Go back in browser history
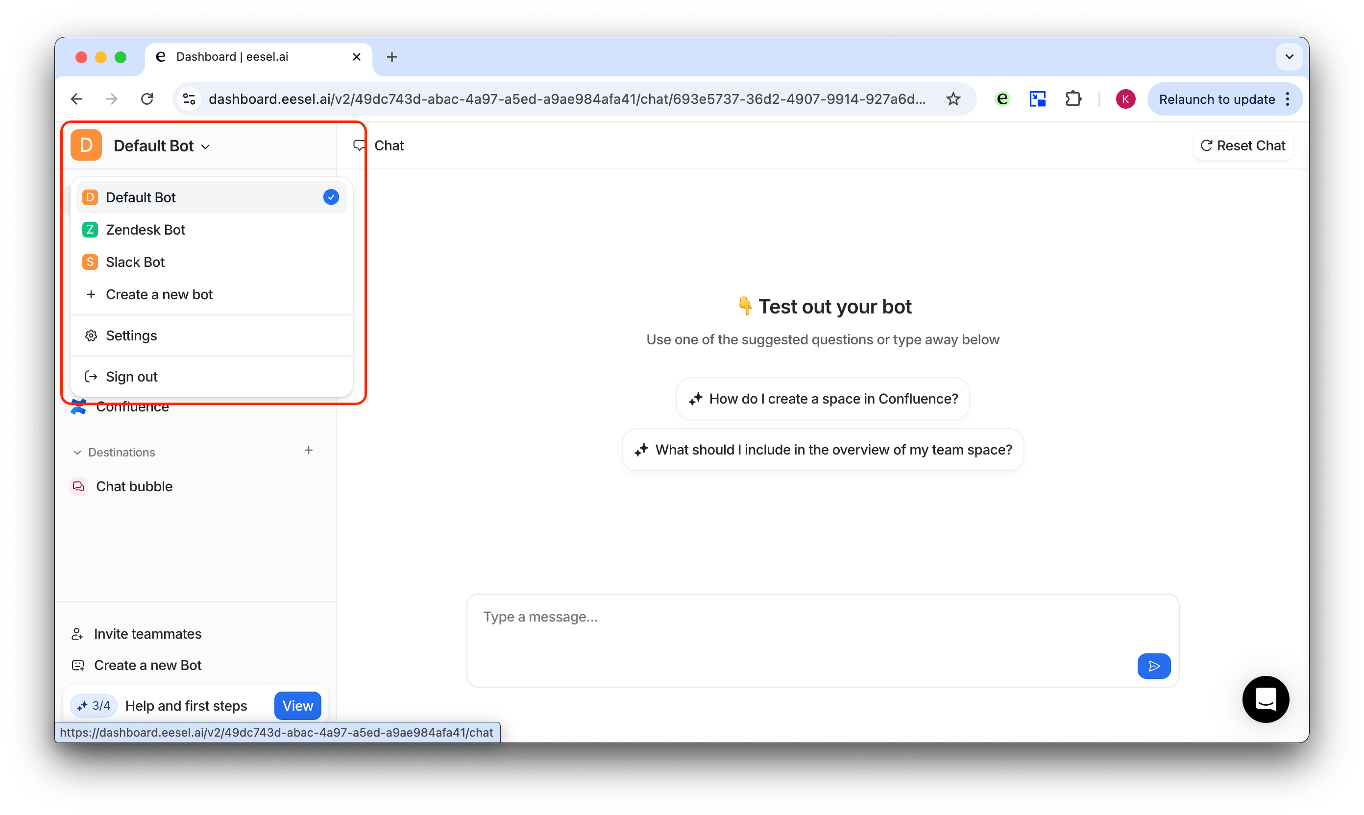 [77, 99]
